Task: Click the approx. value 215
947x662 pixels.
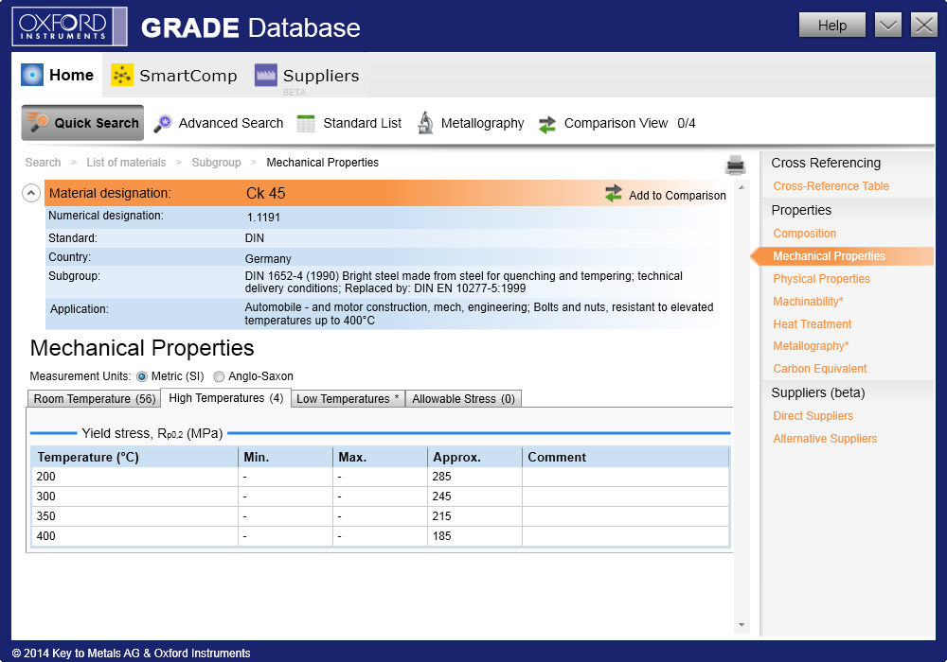Action: point(475,516)
